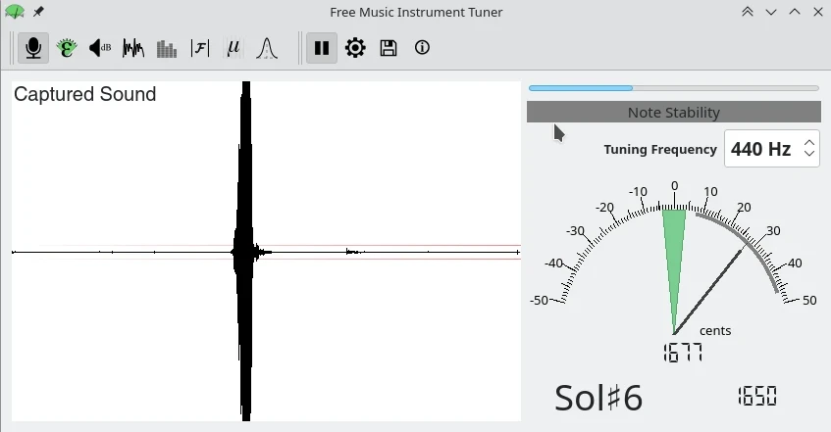831x432 pixels.
Task: Toggle the statistics bell curve view
Action: click(x=267, y=48)
